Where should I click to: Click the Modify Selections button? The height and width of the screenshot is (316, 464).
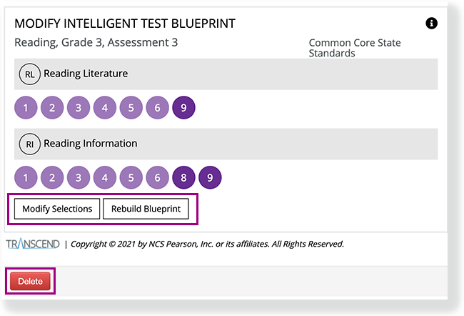57,209
